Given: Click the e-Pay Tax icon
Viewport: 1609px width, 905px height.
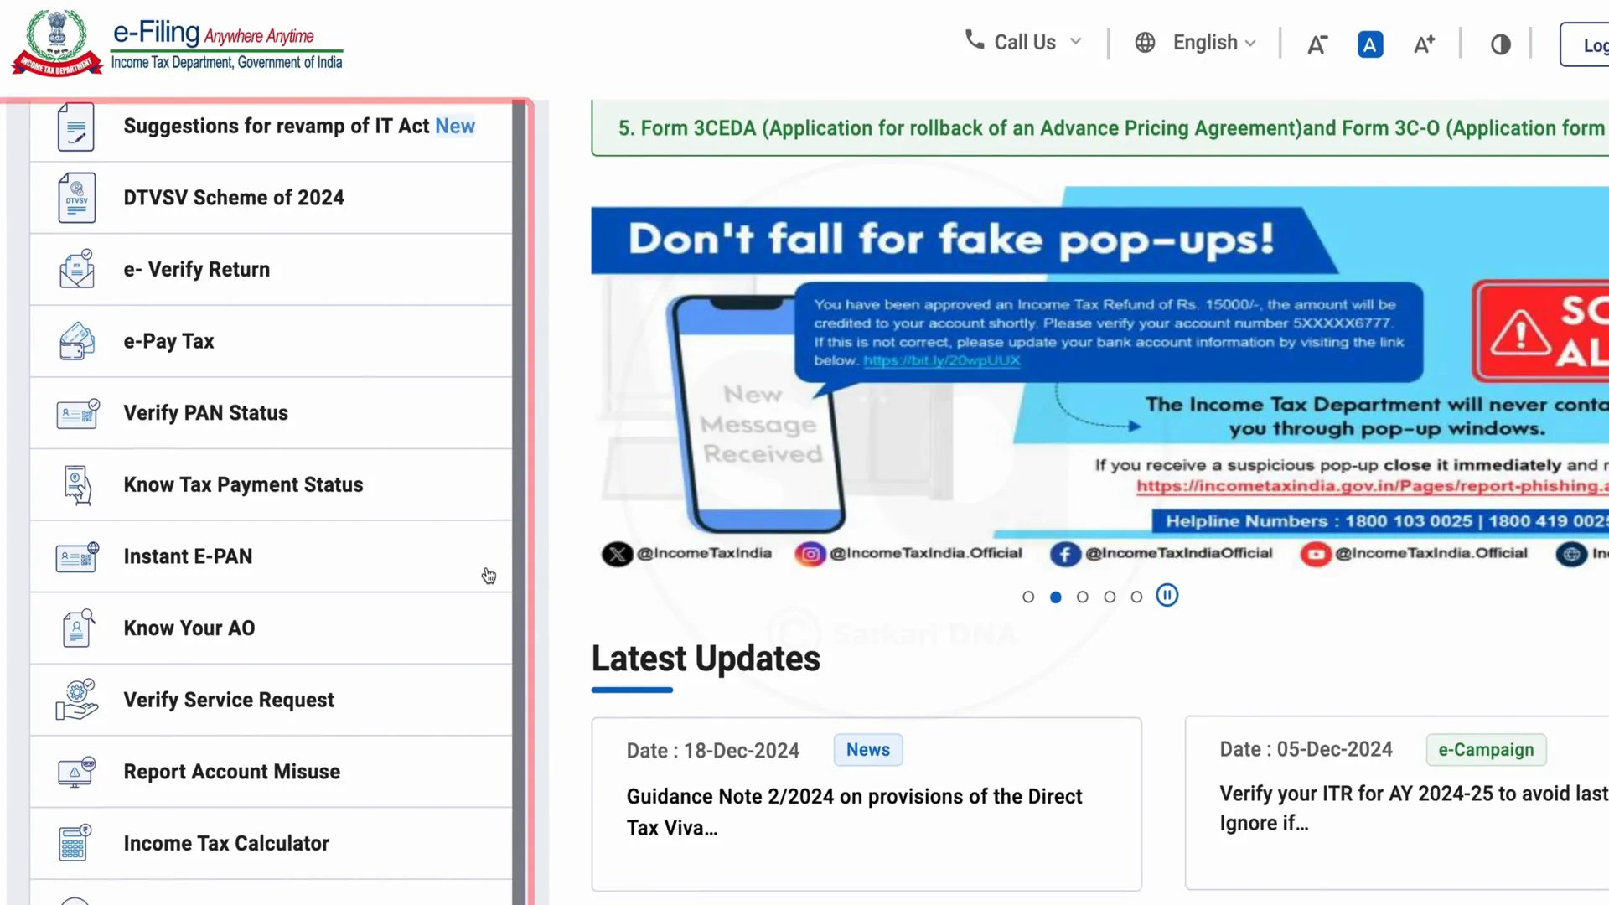Looking at the screenshot, I should 76,340.
